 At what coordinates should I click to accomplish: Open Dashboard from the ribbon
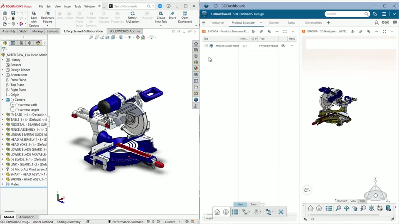[185, 17]
